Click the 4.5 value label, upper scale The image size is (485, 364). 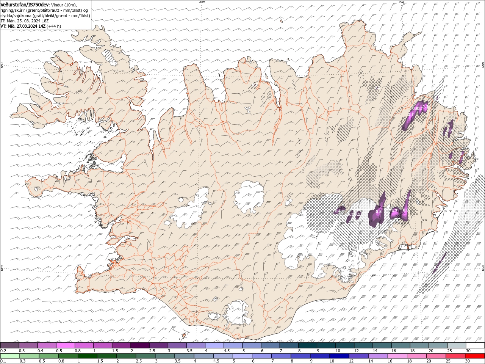click(x=227, y=351)
